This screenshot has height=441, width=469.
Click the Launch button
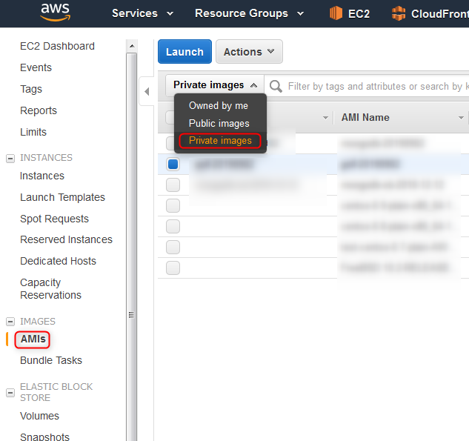point(184,51)
